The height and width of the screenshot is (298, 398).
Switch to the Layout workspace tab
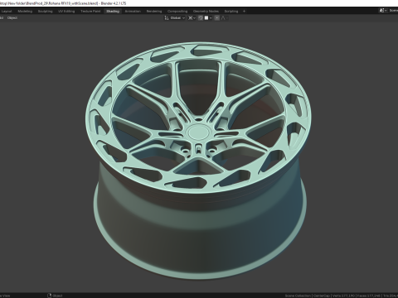(7, 12)
